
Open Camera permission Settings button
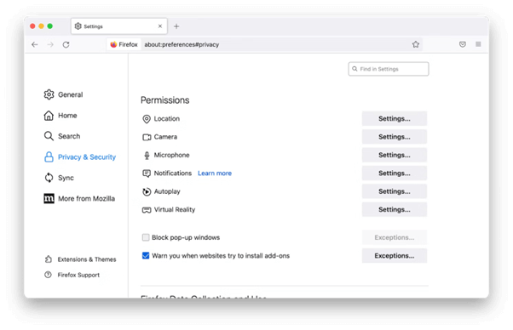[x=395, y=137]
